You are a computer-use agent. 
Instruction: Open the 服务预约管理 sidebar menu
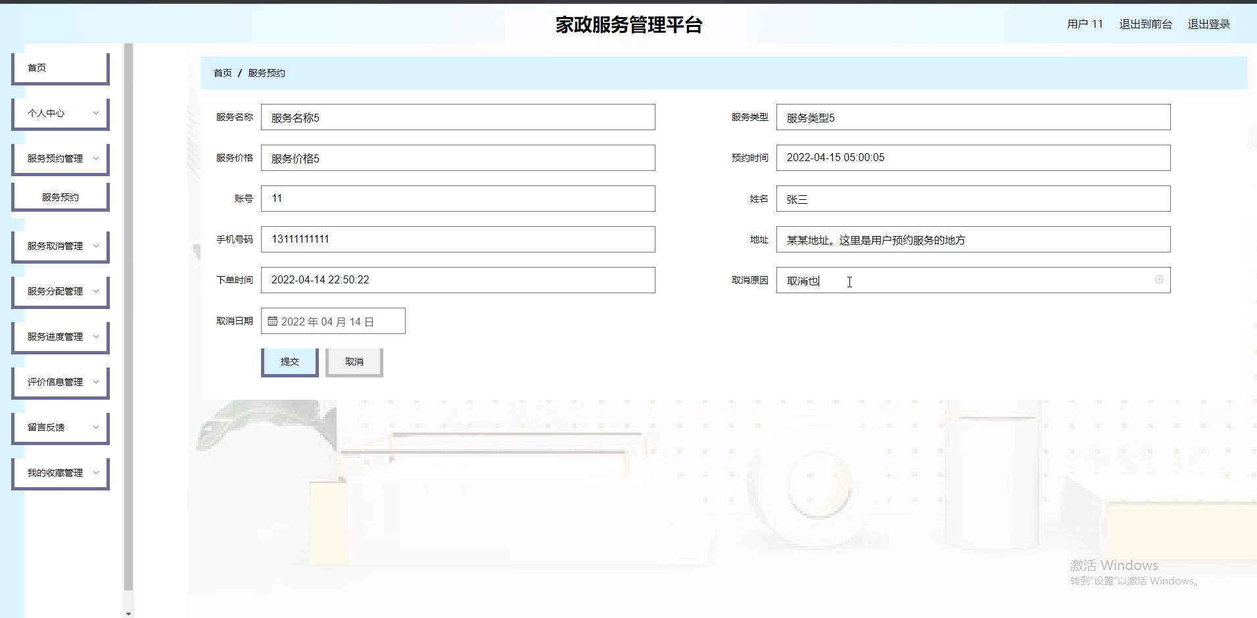point(60,159)
